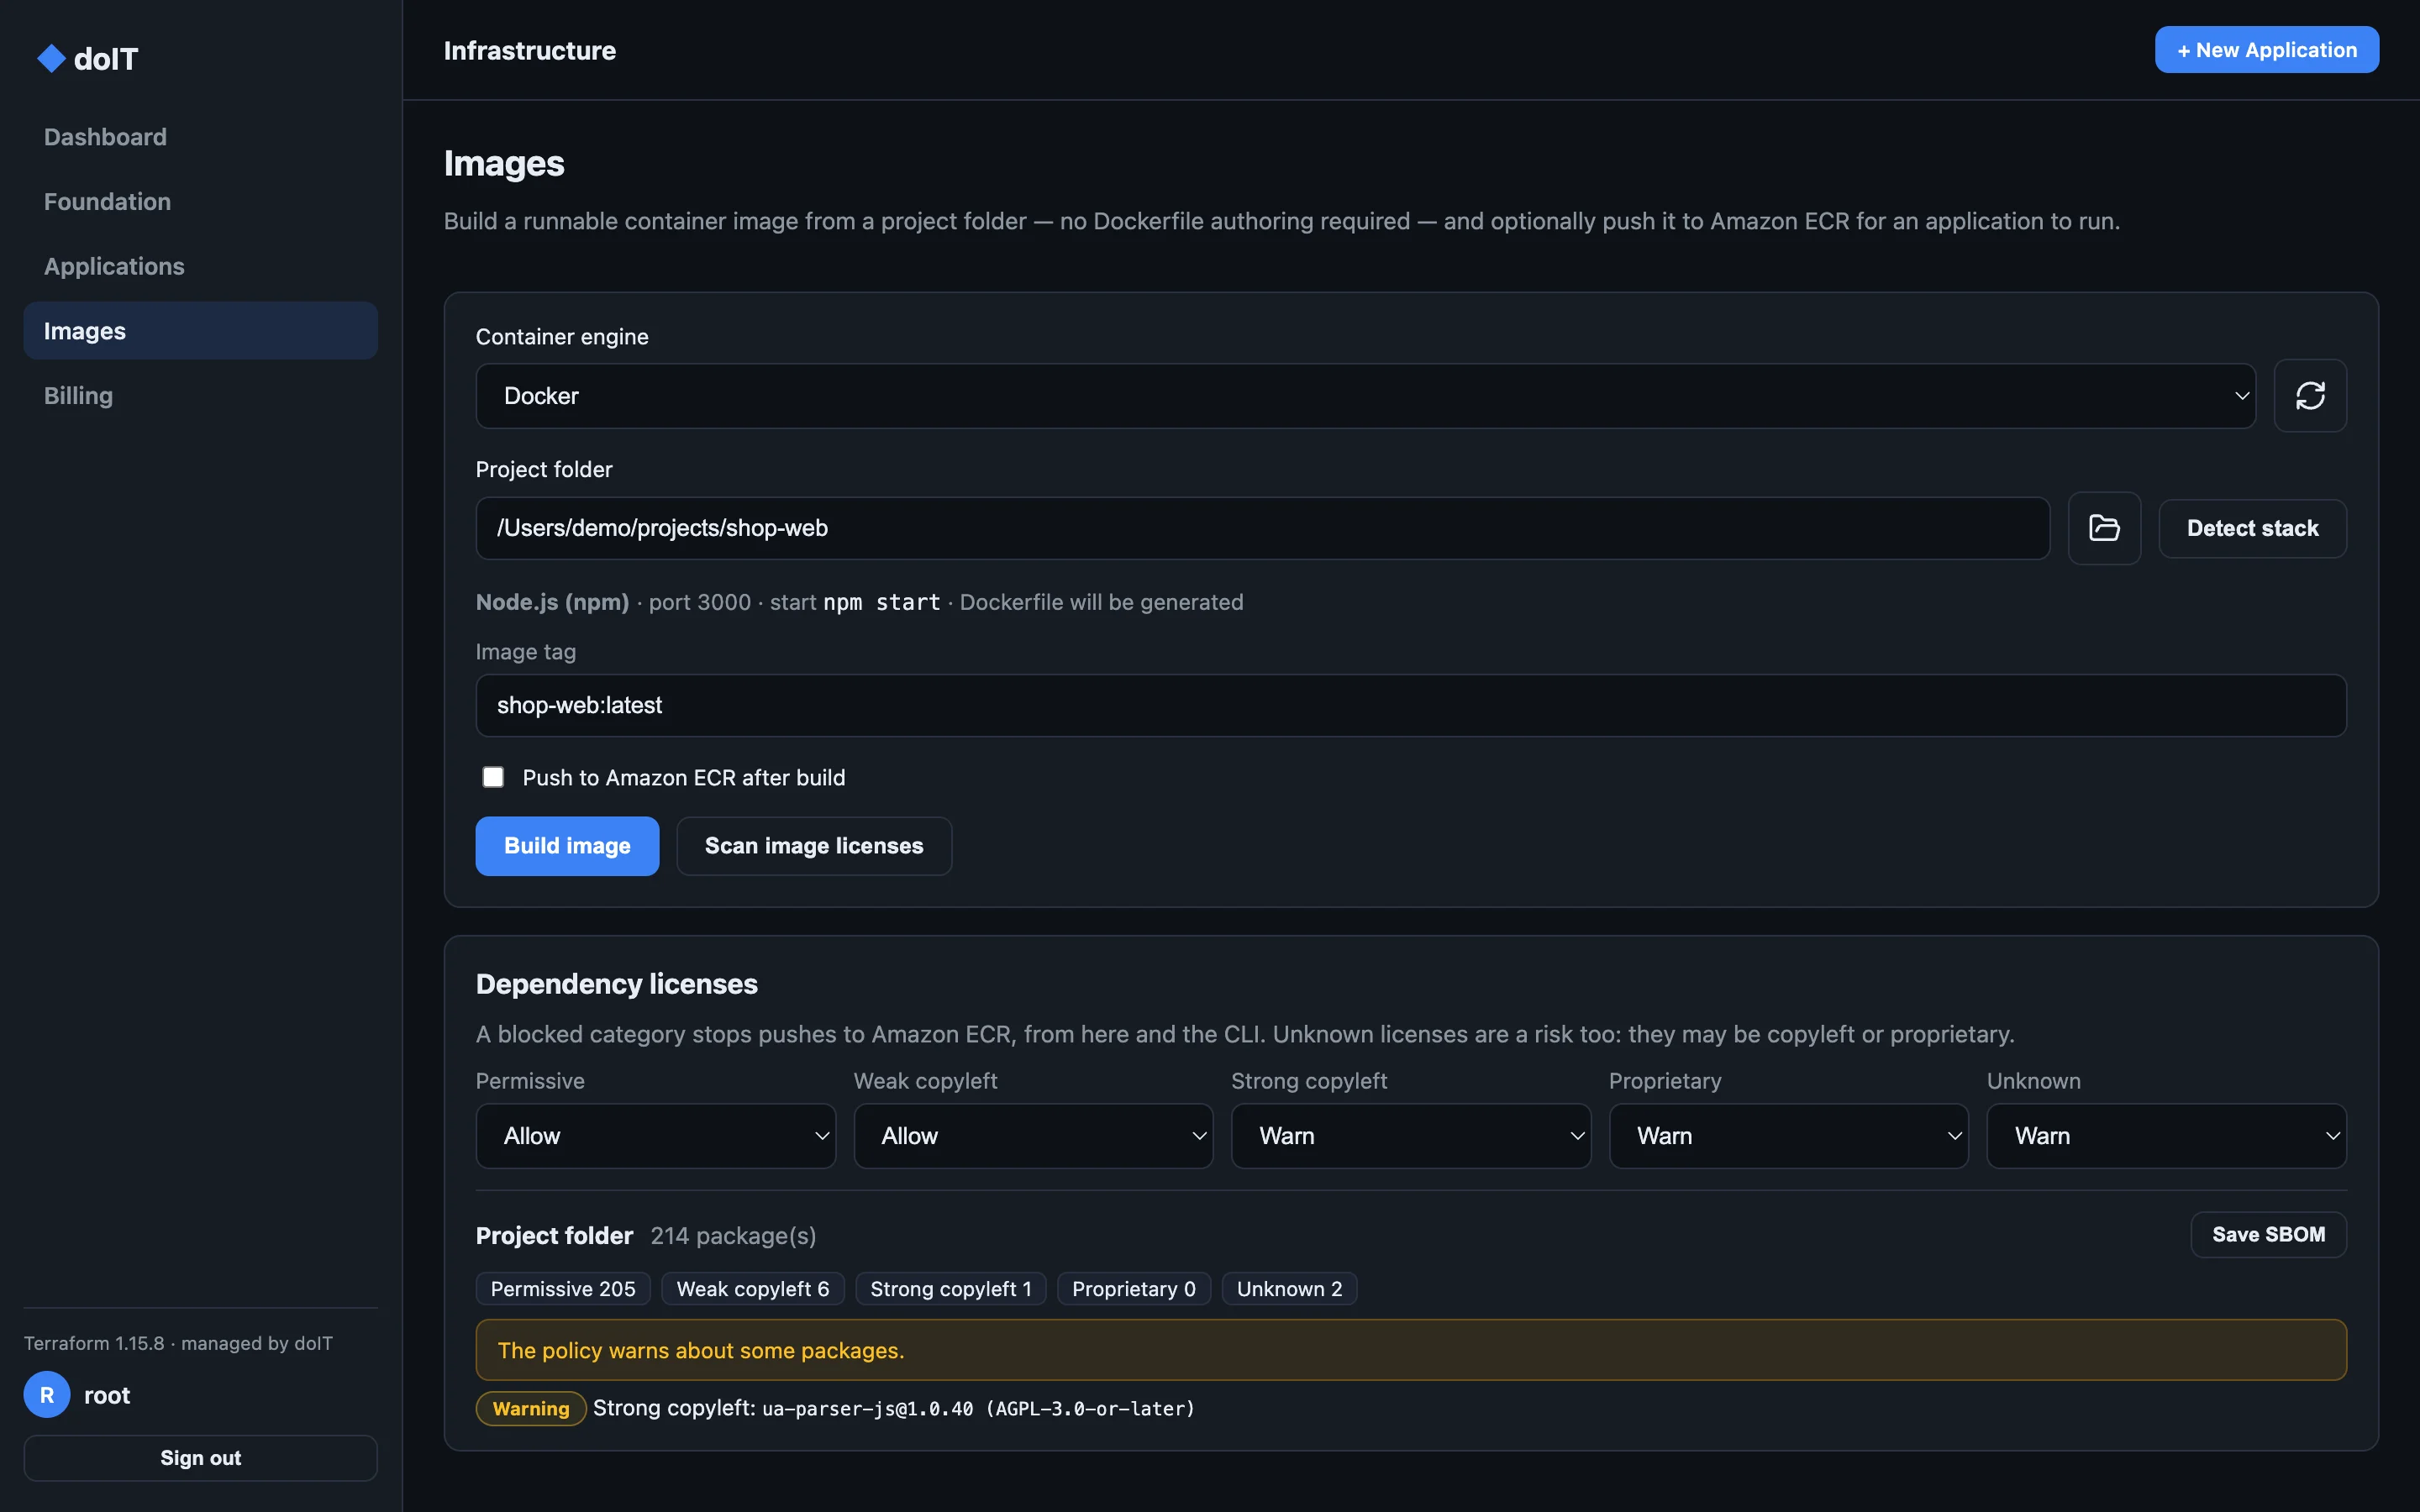The width and height of the screenshot is (2420, 1512).
Task: Click the Node.js (npm) detected stack text
Action: click(552, 602)
